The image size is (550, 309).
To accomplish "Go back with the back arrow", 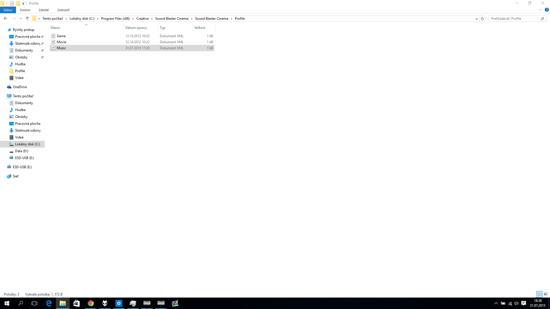I will [5, 19].
